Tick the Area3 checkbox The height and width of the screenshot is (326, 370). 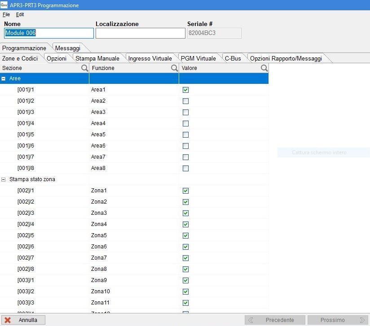[186, 112]
